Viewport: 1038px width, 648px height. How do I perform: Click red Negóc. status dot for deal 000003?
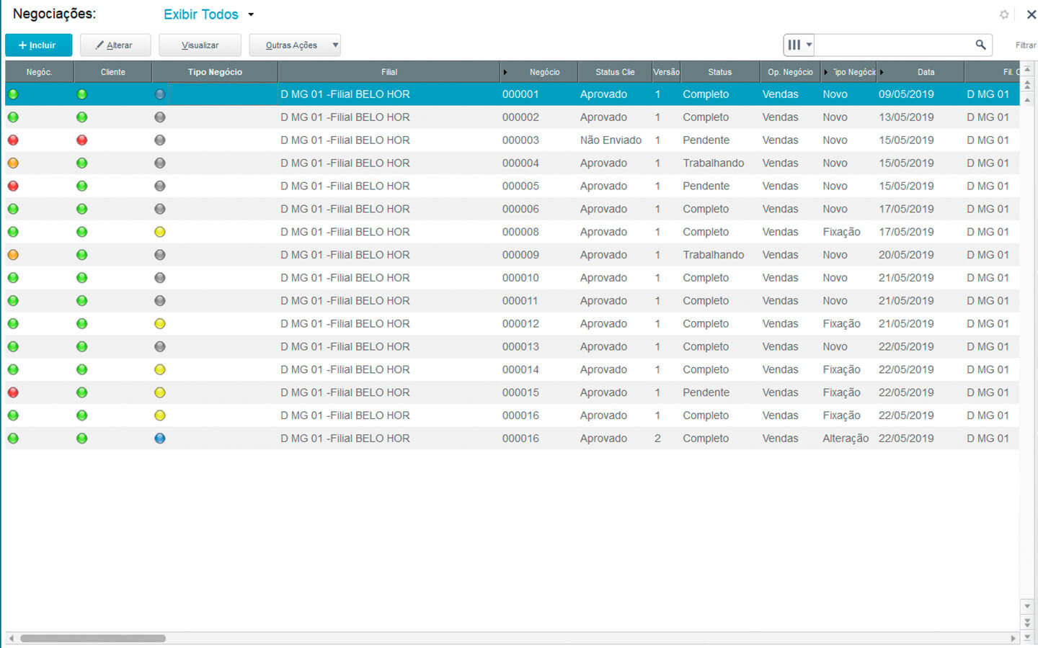tap(13, 140)
